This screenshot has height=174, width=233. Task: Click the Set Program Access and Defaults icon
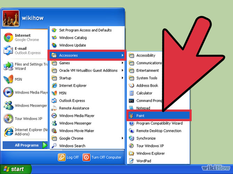[x=54, y=30]
